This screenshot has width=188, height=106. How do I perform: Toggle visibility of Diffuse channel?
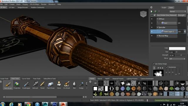[x=152, y=19]
